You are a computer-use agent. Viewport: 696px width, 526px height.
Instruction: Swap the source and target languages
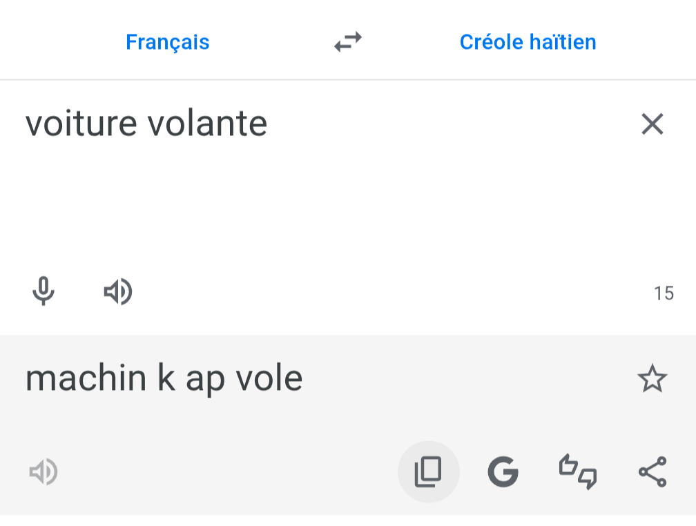348,42
